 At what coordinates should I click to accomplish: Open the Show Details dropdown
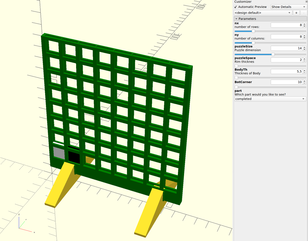click(288, 7)
